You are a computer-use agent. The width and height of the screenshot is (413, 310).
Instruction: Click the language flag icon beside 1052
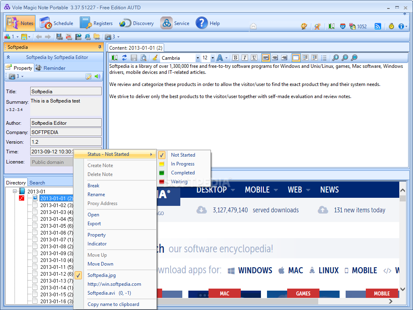pyautogui.click(x=352, y=26)
